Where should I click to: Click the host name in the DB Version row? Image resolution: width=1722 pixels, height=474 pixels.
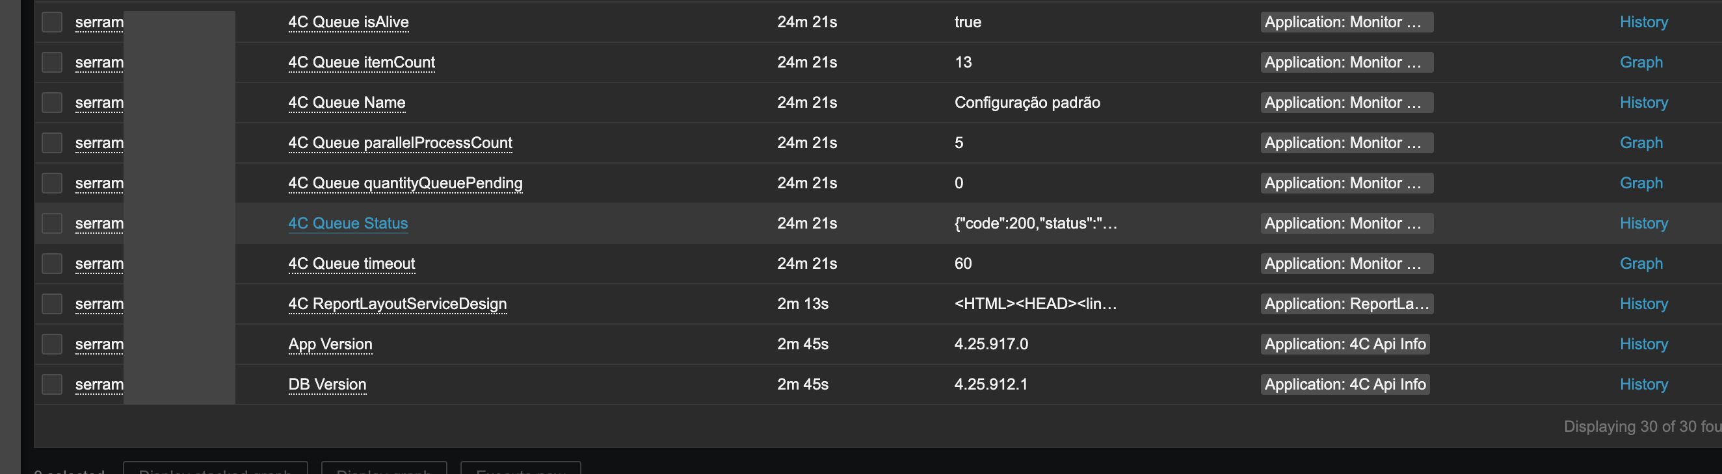pos(99,384)
